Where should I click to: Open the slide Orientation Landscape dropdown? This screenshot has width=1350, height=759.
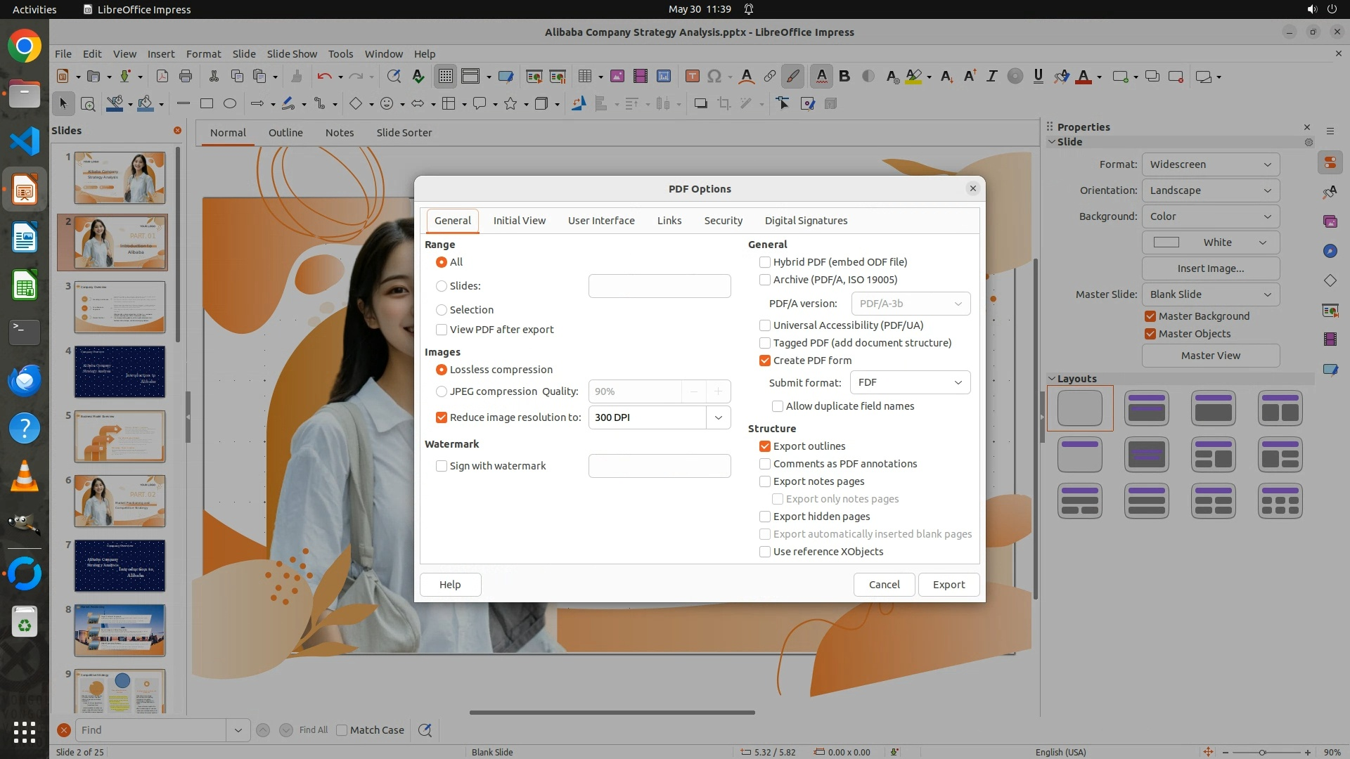(x=1210, y=190)
